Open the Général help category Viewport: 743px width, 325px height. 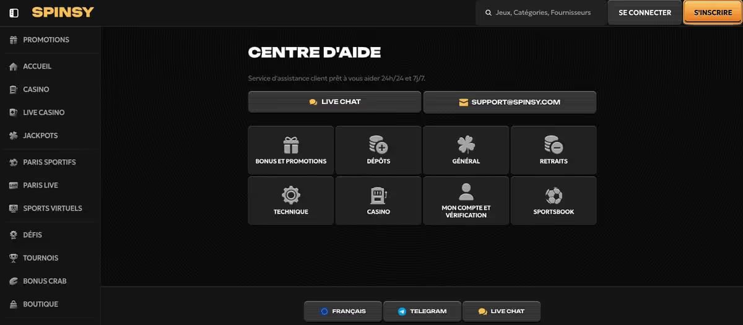(466, 150)
